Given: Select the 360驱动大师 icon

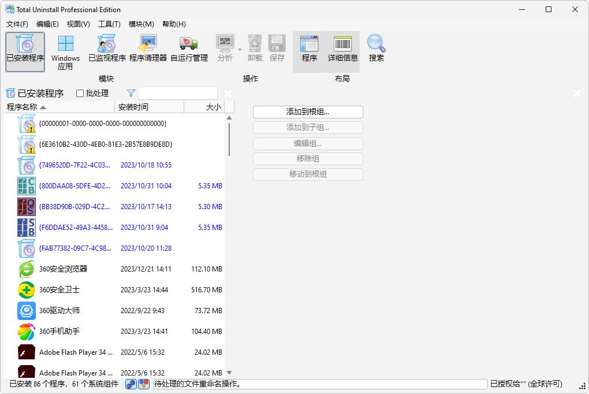Looking at the screenshot, I should [x=27, y=311].
